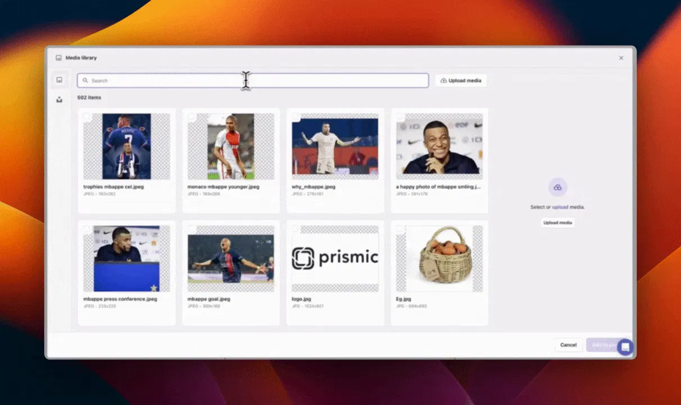Click the search magnifier icon
The height and width of the screenshot is (405, 681).
[84, 80]
